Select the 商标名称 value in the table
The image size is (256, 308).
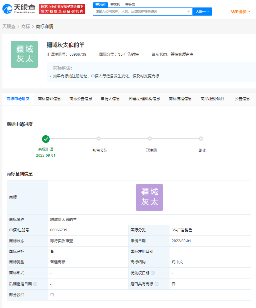coord(64,219)
